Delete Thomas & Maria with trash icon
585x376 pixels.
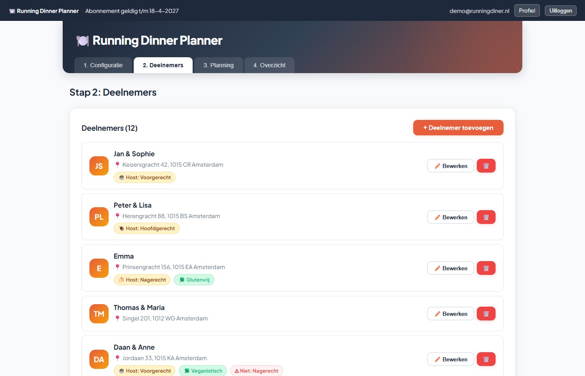[486, 314]
